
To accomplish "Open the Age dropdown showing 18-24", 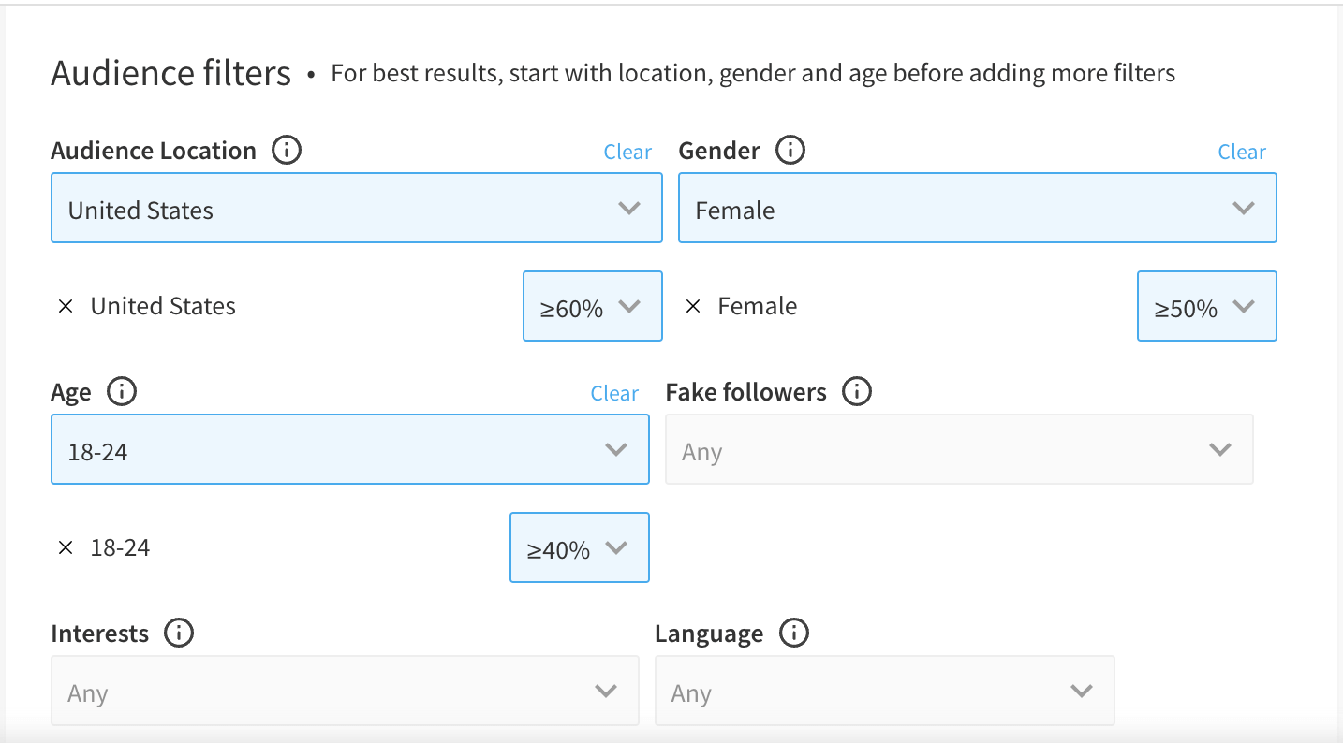I will (349, 449).
